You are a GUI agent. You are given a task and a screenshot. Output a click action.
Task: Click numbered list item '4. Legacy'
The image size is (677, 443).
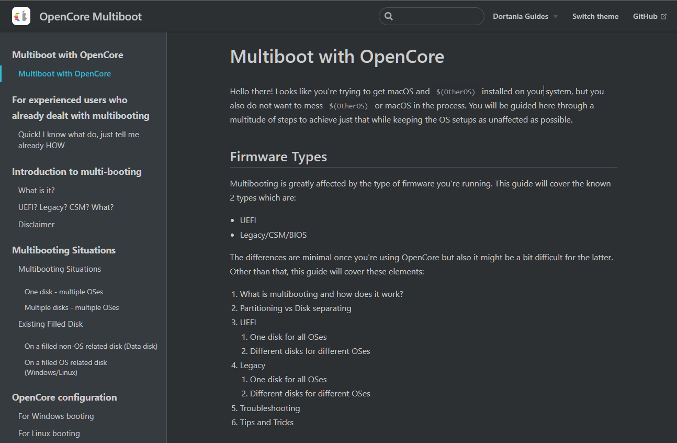[253, 366]
